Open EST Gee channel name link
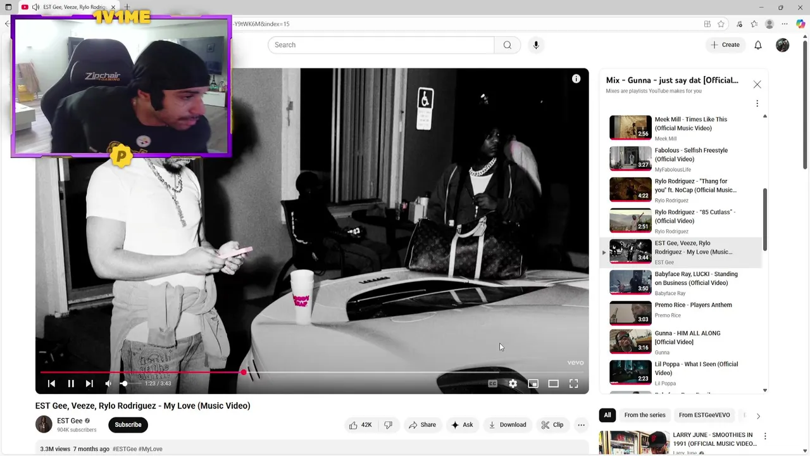Image resolution: width=810 pixels, height=456 pixels. click(70, 421)
